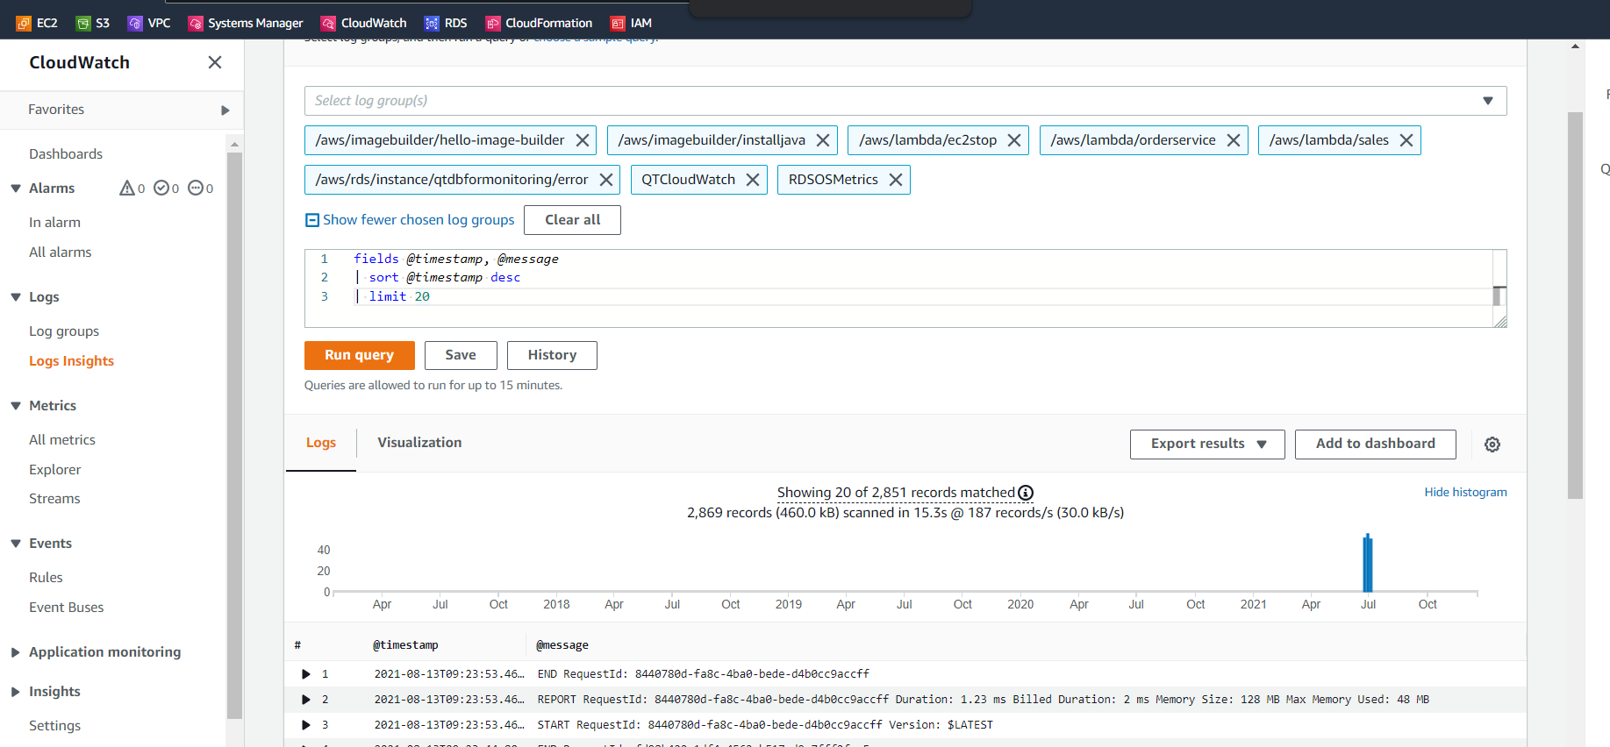Open the S3 service shortcut

(93, 23)
